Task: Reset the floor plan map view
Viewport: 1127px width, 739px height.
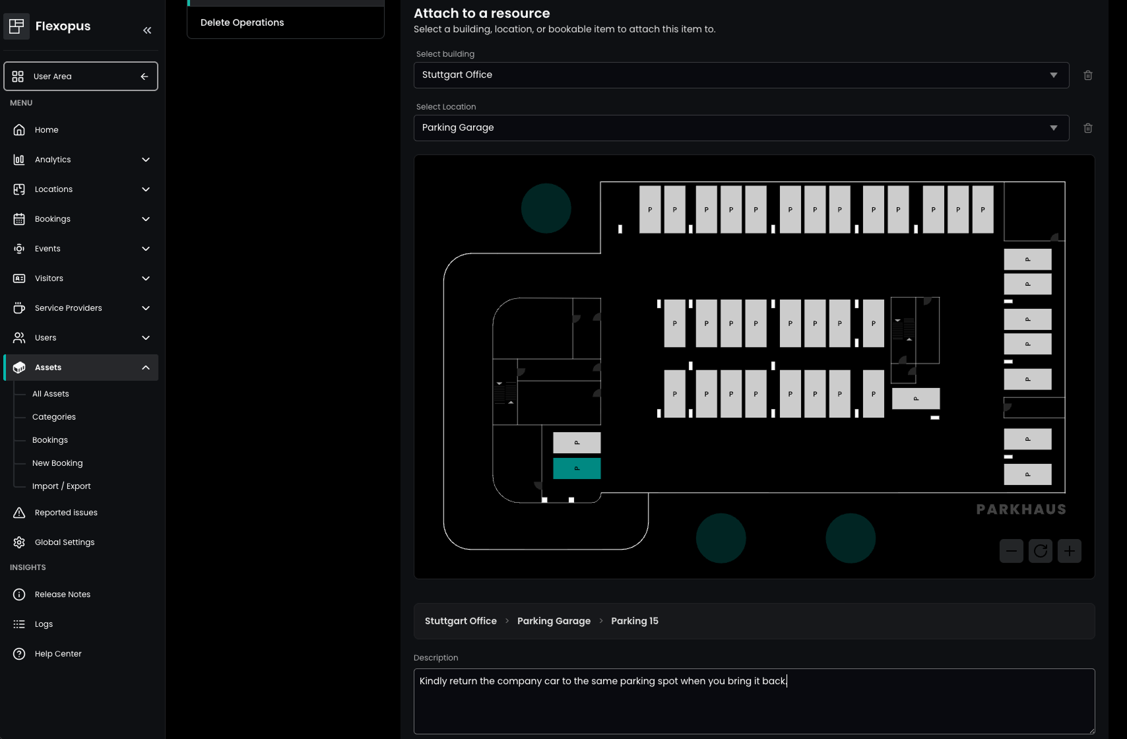Action: 1040,551
